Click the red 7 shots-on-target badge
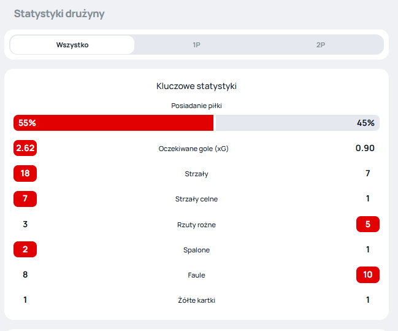Viewport: 398px width, 331px height. [25, 199]
